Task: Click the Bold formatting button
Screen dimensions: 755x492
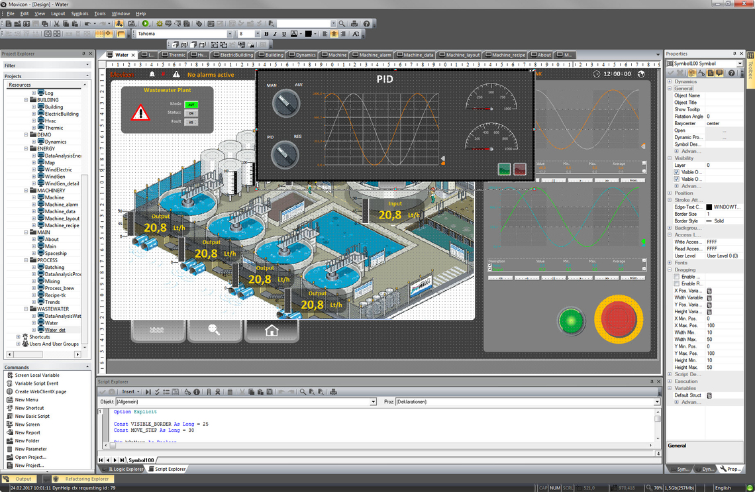Action: click(x=266, y=34)
